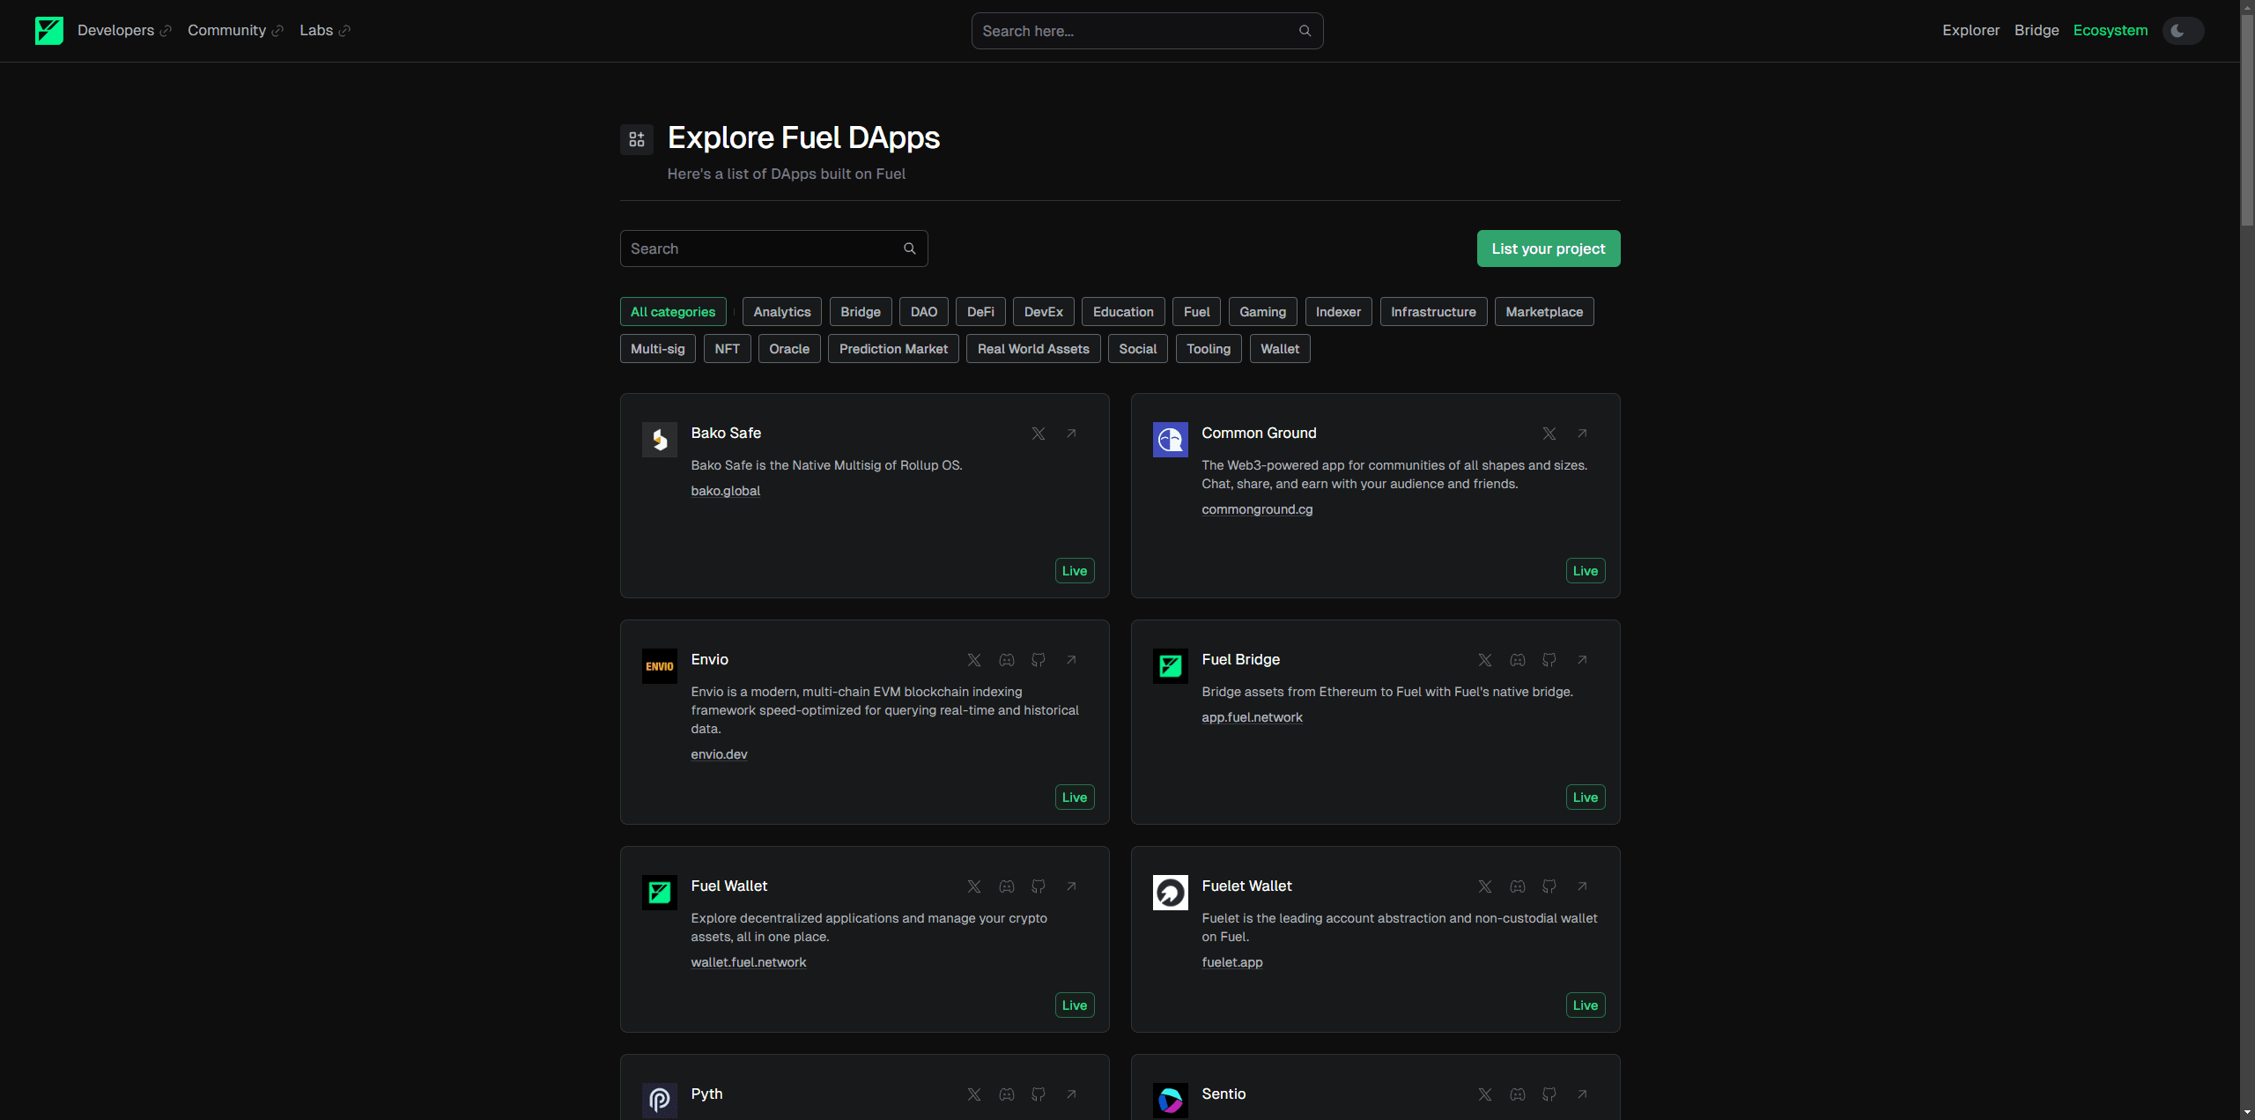
Task: Open the Community menu in header
Action: pos(226,31)
